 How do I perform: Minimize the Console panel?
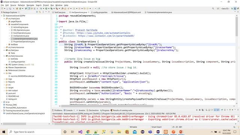pyautogui.click(x=235, y=110)
